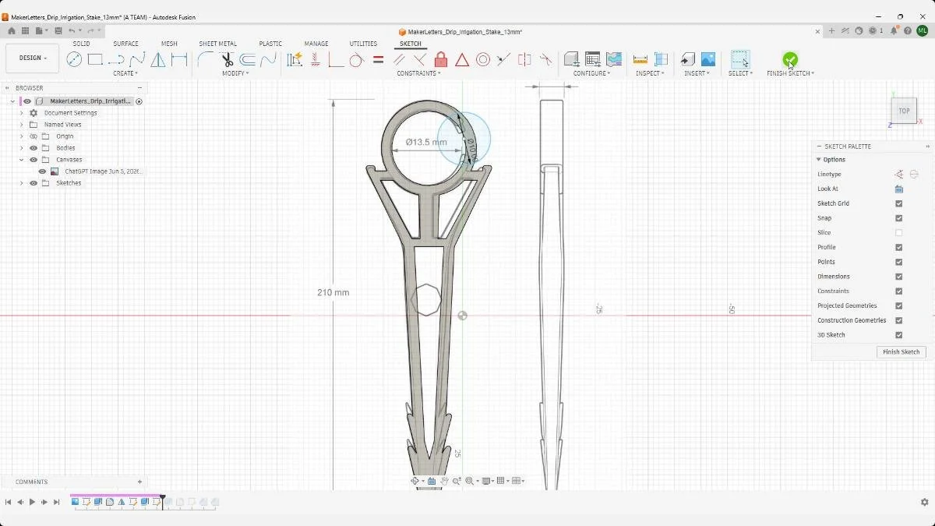Toggle the Sketch Grid checkbox
Screen dimensions: 935x526
pos(898,203)
